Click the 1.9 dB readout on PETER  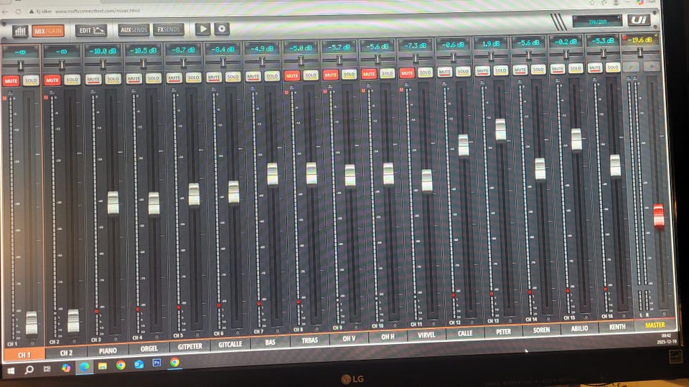pos(491,44)
